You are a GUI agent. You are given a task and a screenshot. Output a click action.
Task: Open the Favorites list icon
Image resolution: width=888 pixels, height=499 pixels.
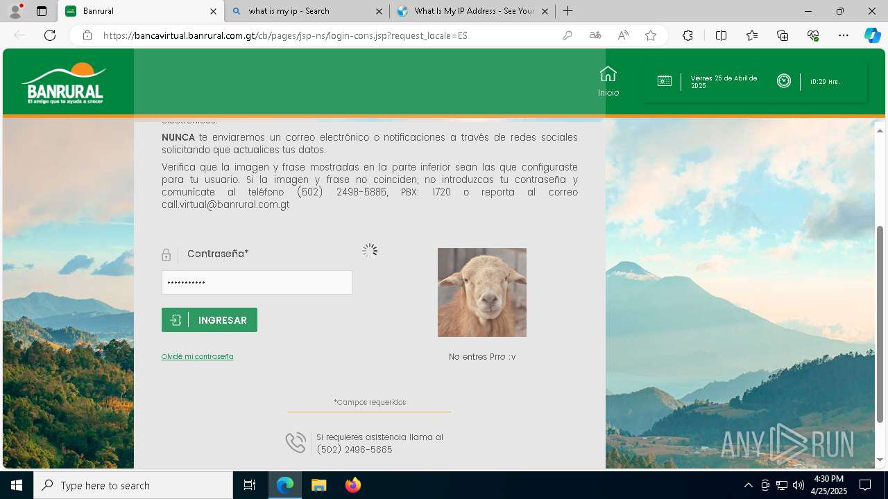pyautogui.click(x=752, y=35)
